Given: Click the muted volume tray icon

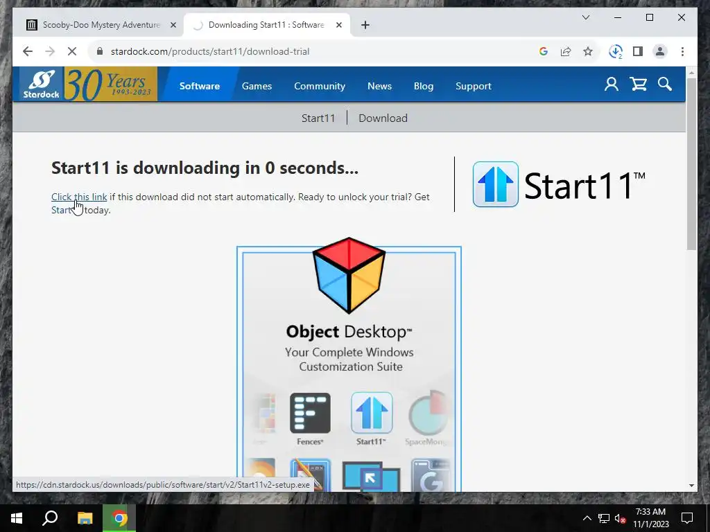Looking at the screenshot, I should [x=620, y=518].
